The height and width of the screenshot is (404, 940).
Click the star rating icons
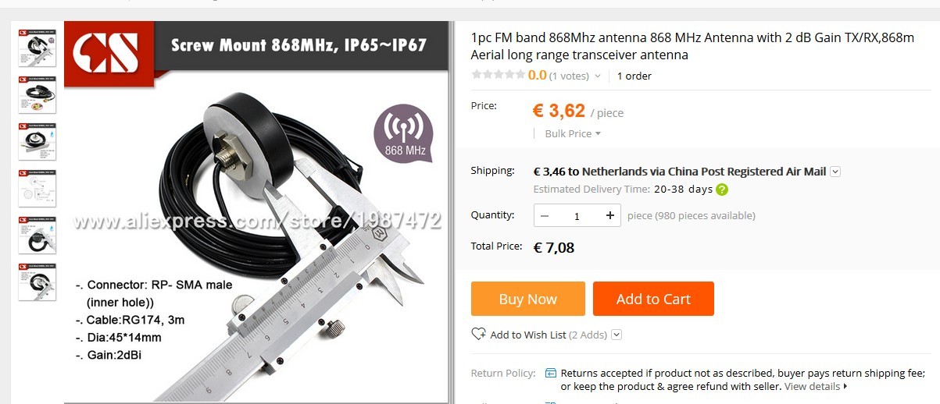498,75
